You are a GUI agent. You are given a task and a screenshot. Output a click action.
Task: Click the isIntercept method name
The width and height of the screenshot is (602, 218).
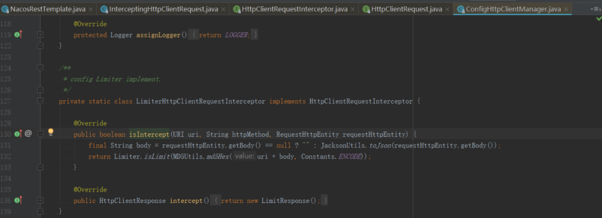point(149,135)
